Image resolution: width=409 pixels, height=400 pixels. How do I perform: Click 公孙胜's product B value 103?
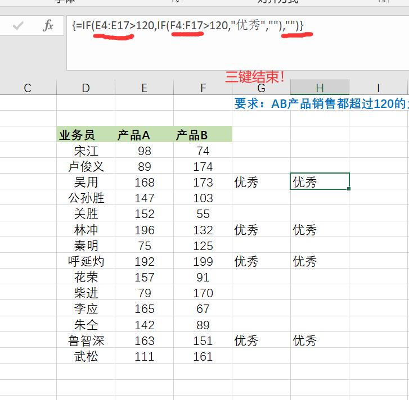[x=203, y=198]
